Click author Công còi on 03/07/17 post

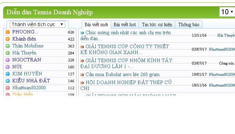227,63
